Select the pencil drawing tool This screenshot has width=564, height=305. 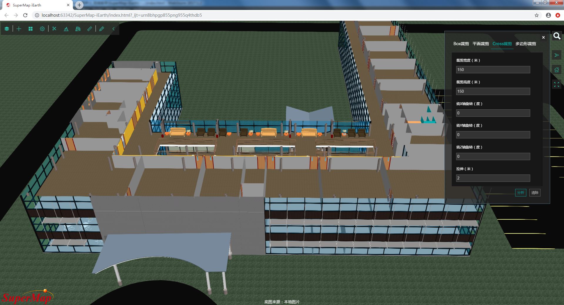coord(102,29)
